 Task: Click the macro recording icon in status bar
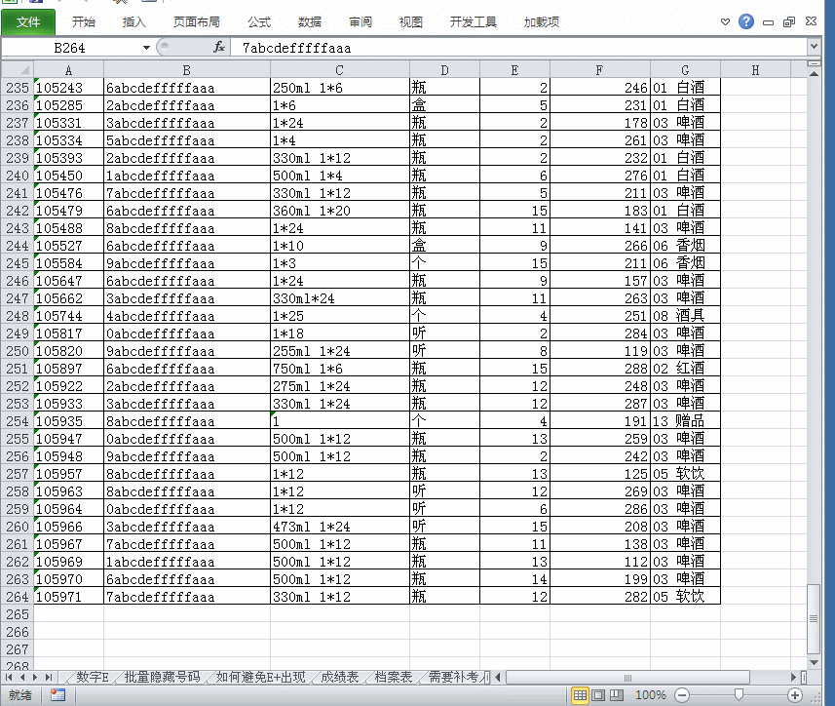pos(58,695)
